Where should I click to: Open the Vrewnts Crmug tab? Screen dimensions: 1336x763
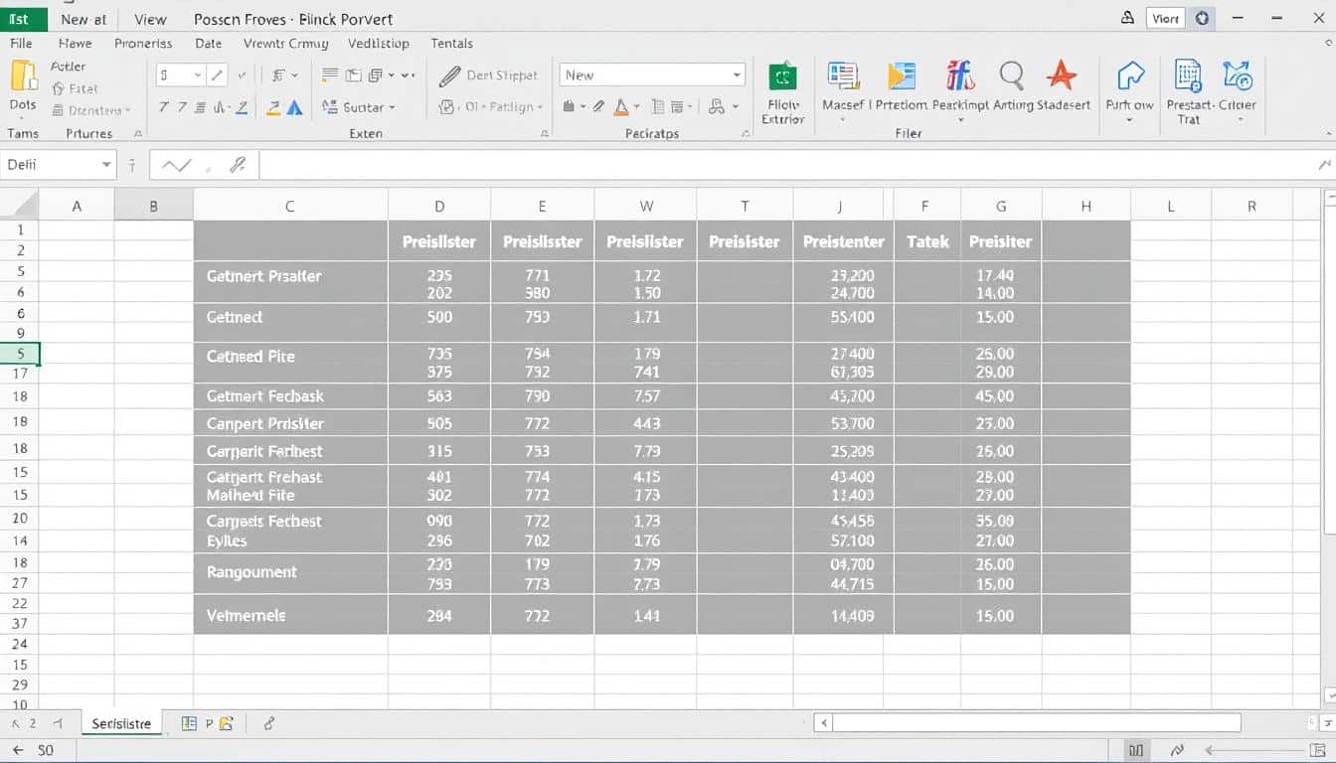pyautogui.click(x=285, y=44)
